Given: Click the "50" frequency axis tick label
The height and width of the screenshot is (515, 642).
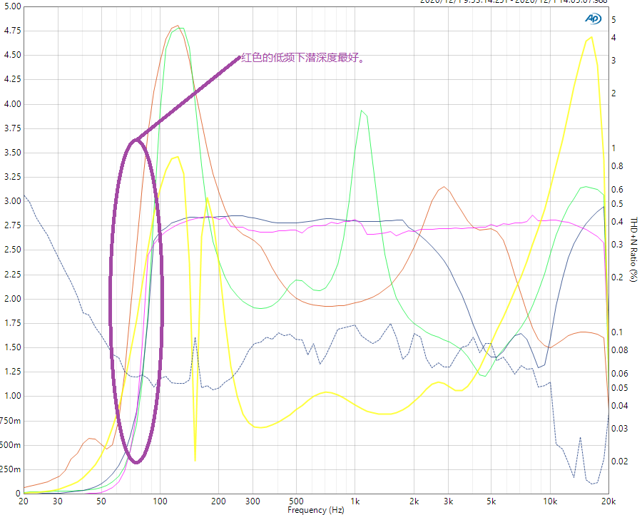Looking at the screenshot, I should click(101, 501).
